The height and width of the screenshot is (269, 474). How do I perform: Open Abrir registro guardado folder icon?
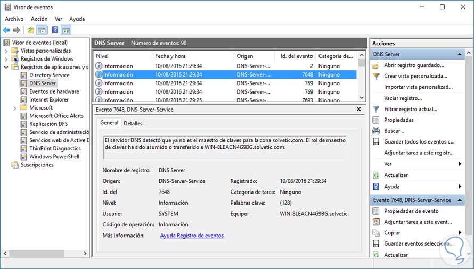point(376,65)
